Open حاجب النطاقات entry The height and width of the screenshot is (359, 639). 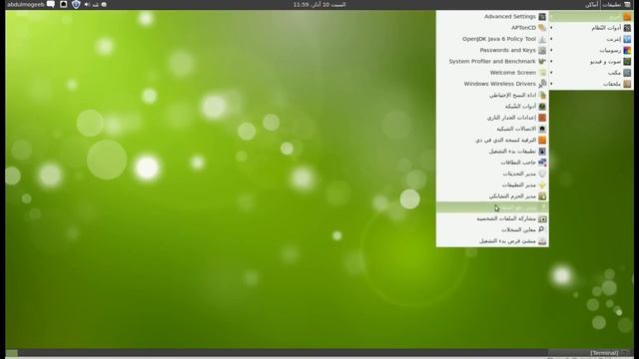[x=492, y=163]
